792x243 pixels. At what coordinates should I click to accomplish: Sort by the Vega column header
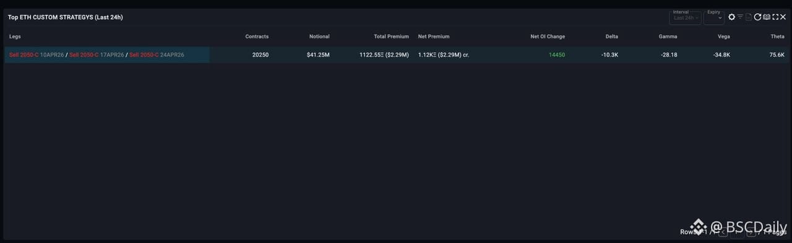click(x=723, y=36)
